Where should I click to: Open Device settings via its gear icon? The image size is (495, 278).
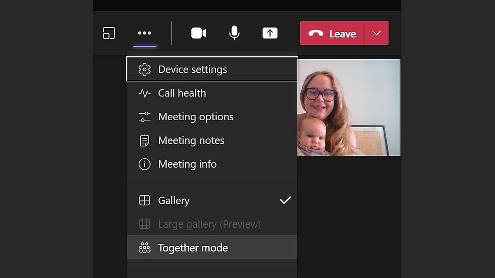point(144,69)
